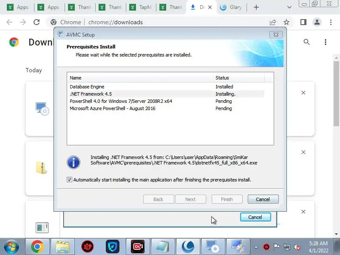This screenshot has height=255, width=340.
Task: Click the third download's application file icon
Action: (x=42, y=227)
